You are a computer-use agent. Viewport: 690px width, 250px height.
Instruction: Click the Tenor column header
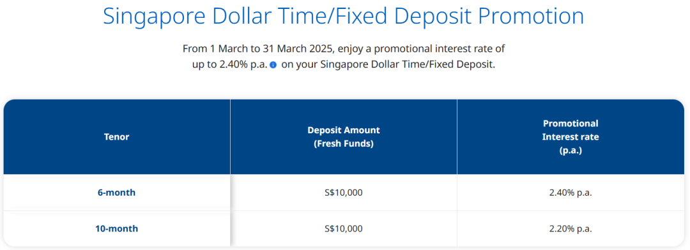[117, 137]
